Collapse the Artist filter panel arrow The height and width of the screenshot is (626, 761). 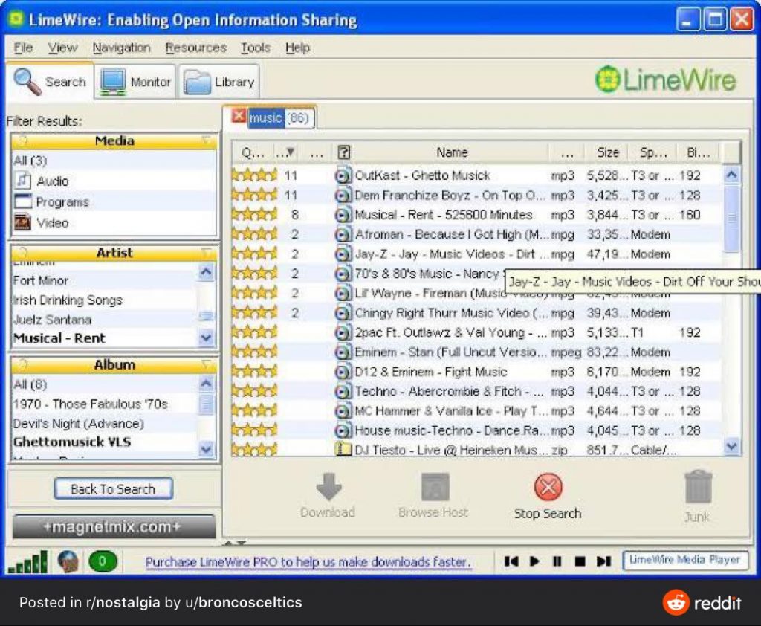207,253
